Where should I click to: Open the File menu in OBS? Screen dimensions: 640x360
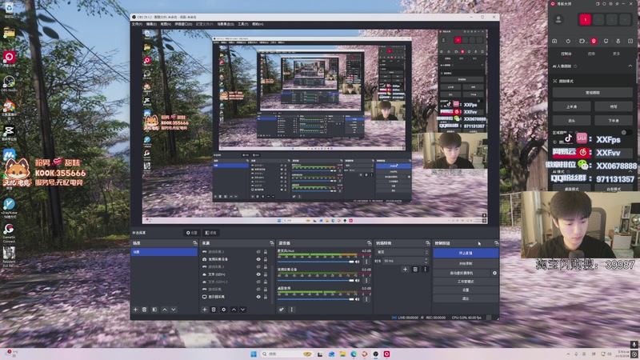137,24
